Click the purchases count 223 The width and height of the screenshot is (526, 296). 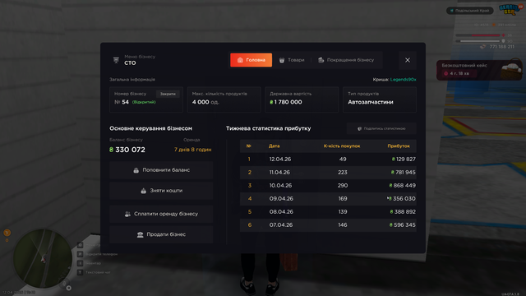(343, 172)
